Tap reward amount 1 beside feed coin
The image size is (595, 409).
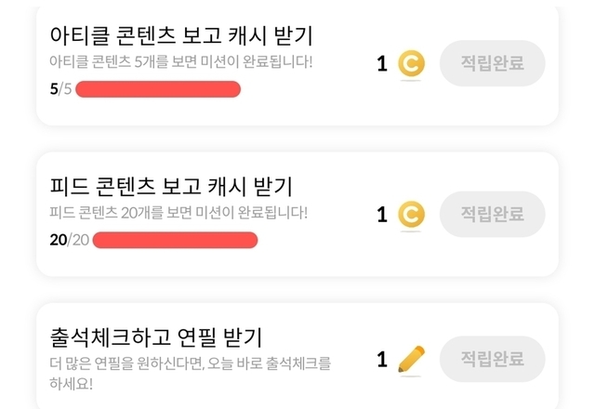point(381,215)
